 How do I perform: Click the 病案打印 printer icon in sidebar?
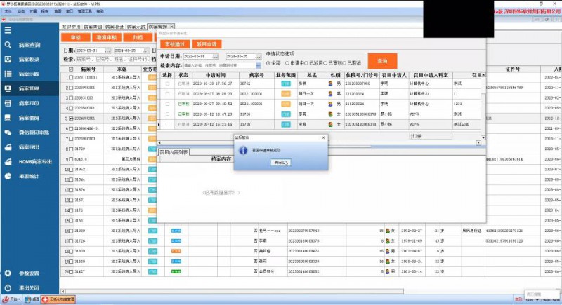pyautogui.click(x=7, y=103)
